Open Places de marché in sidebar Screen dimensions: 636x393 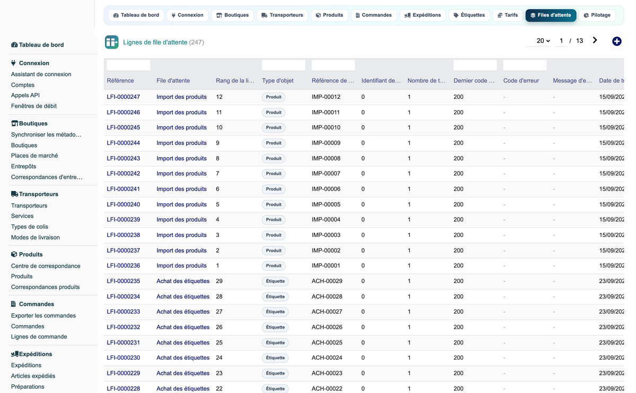click(x=34, y=156)
